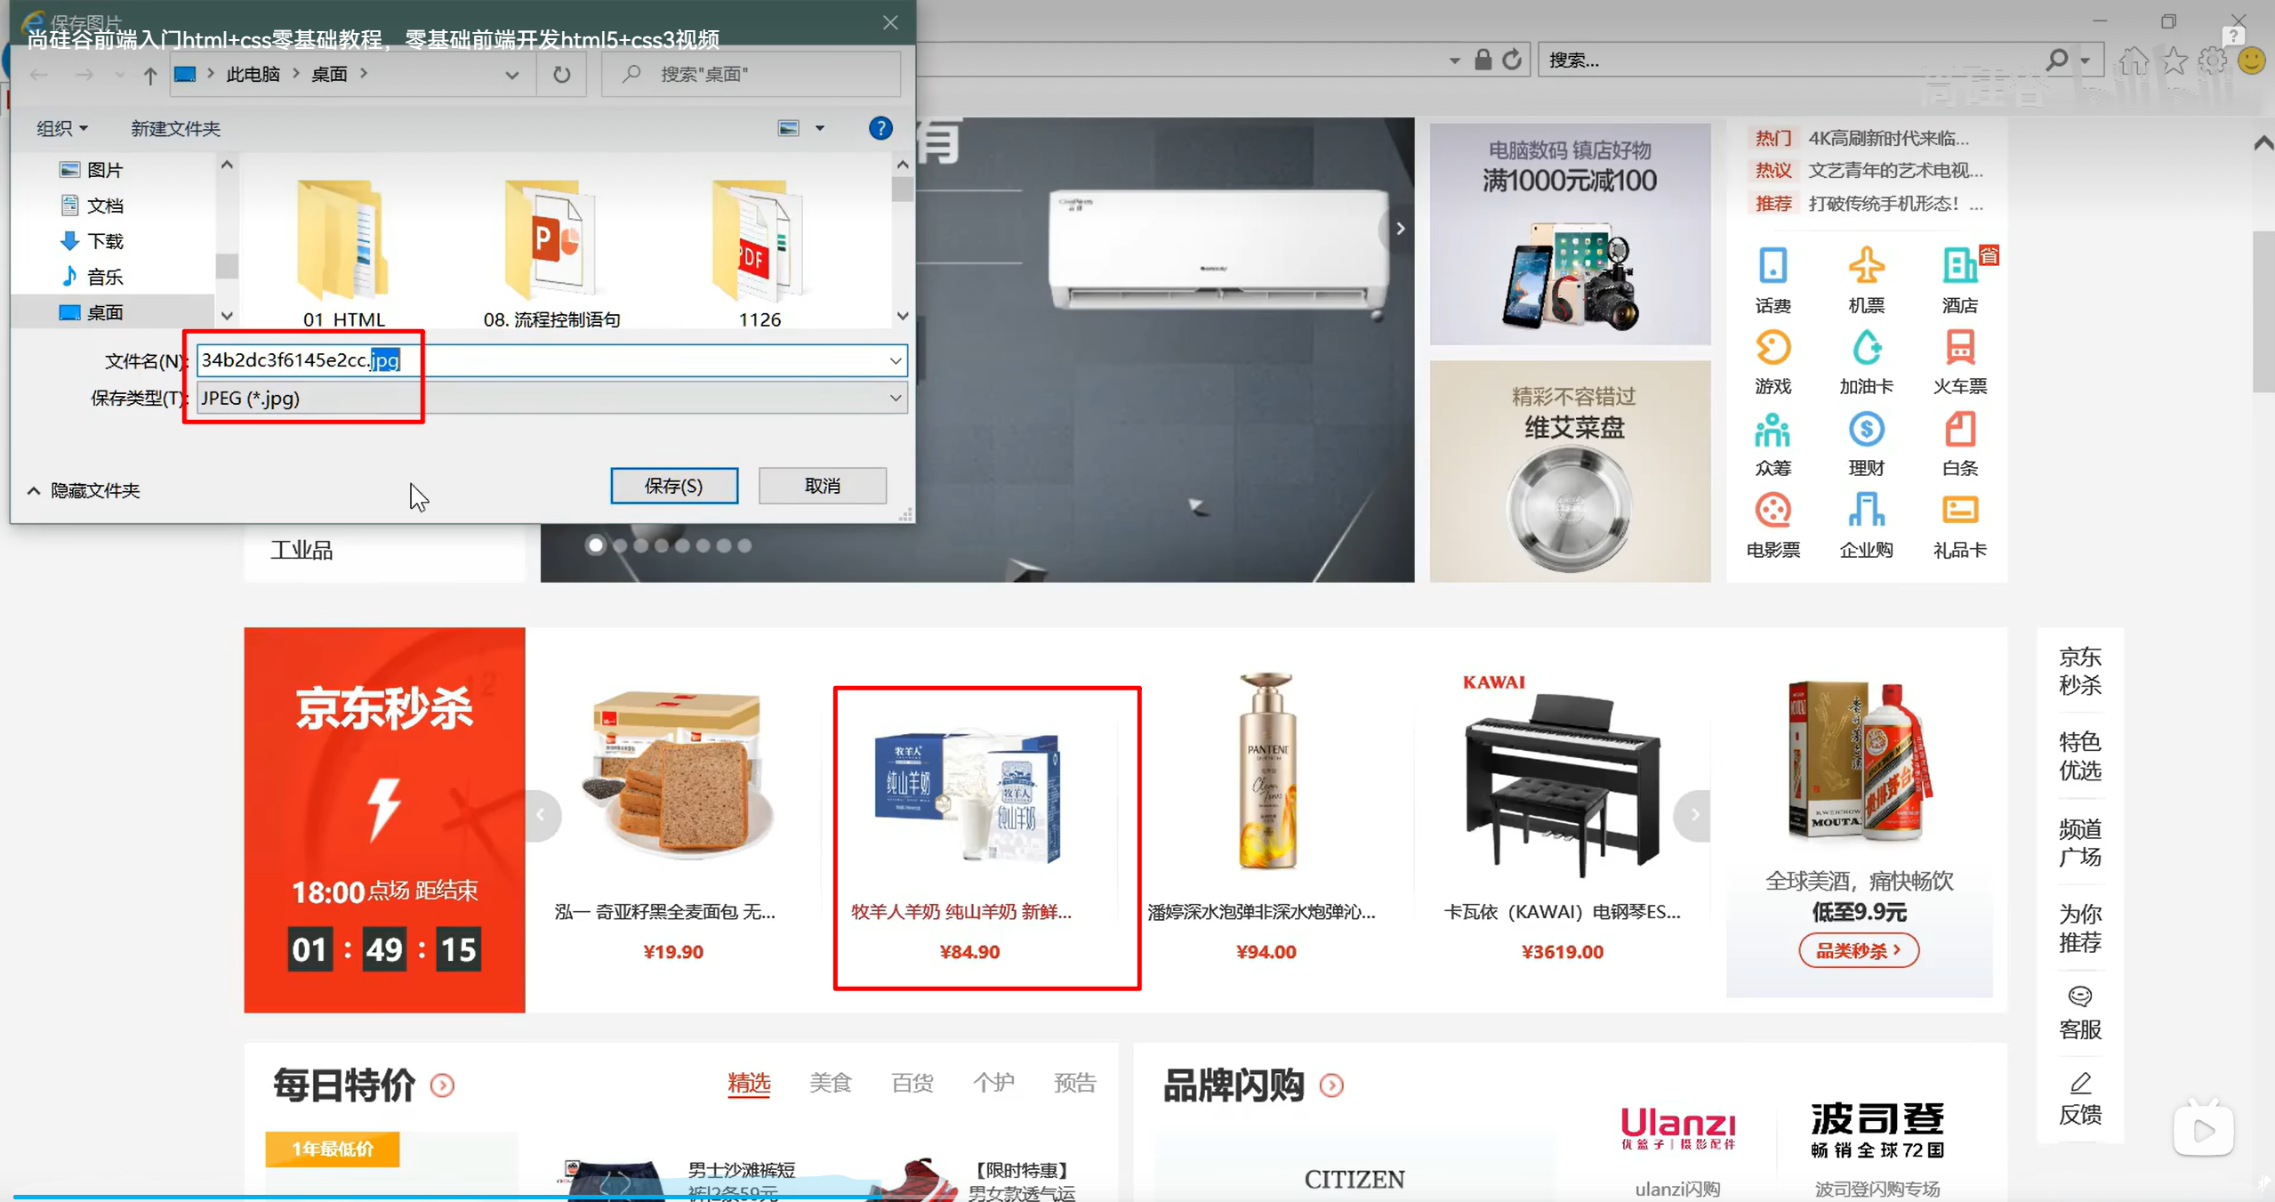Open the browser address bar dropdown arrow
The width and height of the screenshot is (2275, 1202).
1454,61
